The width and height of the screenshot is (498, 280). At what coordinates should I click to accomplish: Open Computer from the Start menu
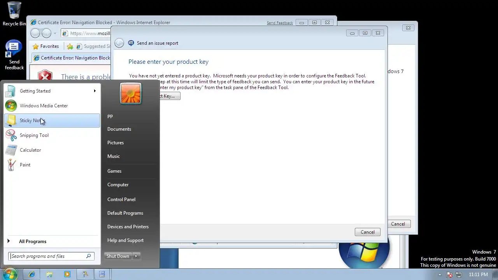point(118,185)
